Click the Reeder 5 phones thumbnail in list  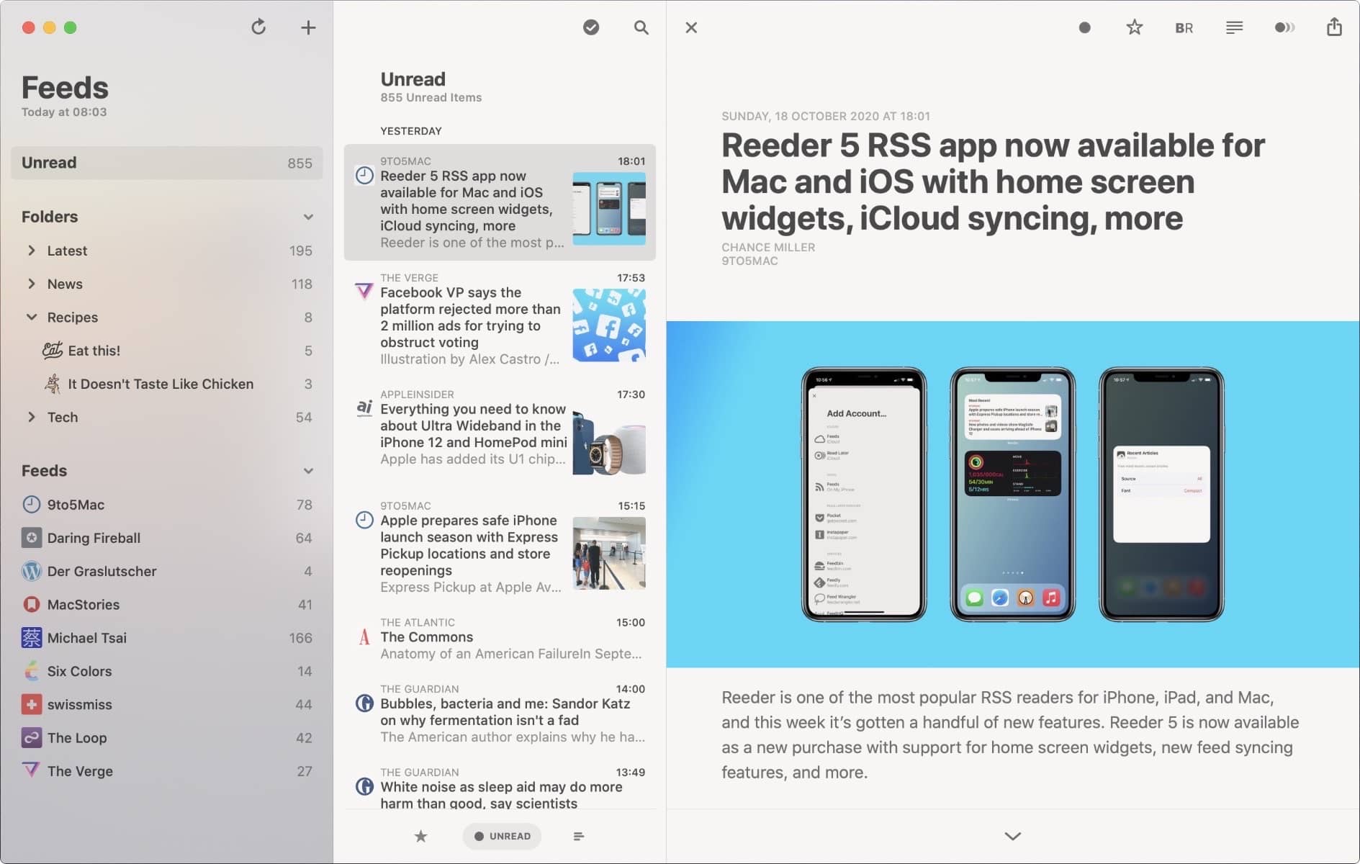point(609,208)
